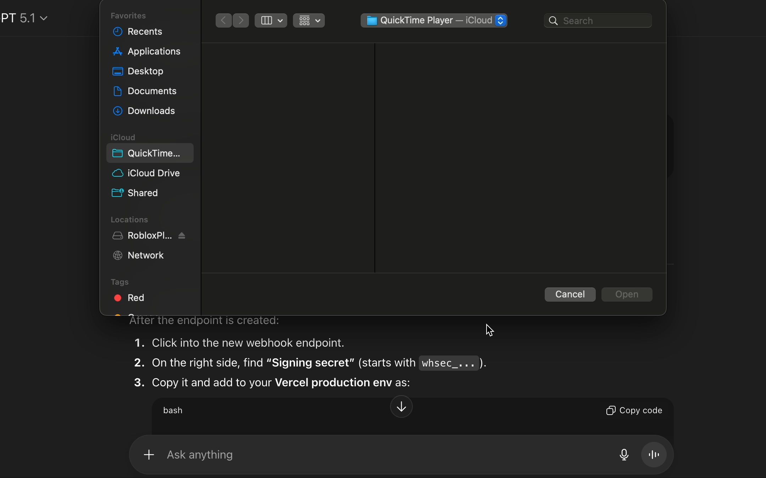Open the grouping options dropdown
766x478 pixels.
click(309, 21)
